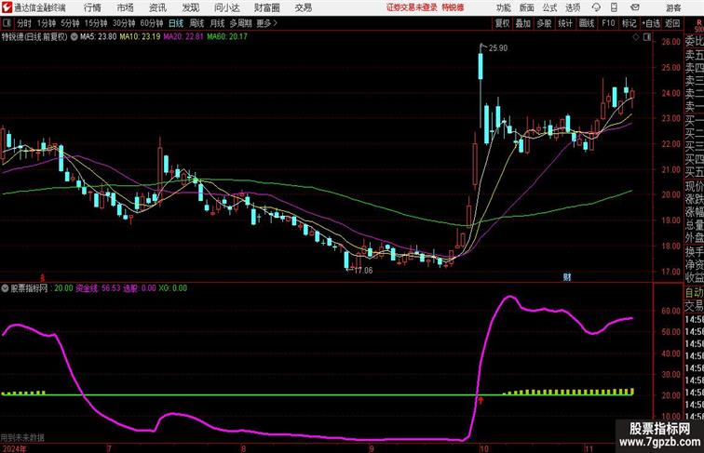Click the XG: 0.00 indicator label
The height and width of the screenshot is (453, 704).
[173, 288]
